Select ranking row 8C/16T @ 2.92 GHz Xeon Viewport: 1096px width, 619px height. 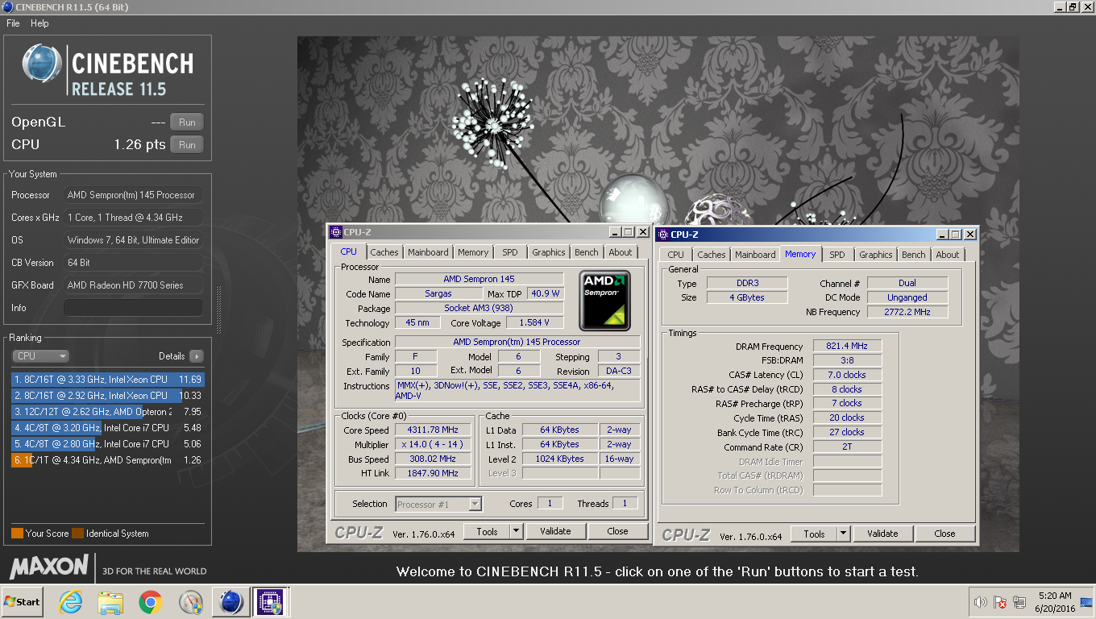(108, 396)
